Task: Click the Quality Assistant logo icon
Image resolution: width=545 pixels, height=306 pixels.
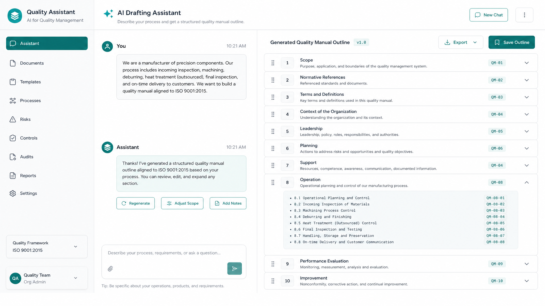Action: pos(15,16)
